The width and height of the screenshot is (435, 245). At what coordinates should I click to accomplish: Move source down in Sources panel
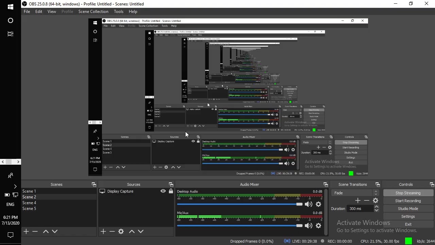pos(141,231)
